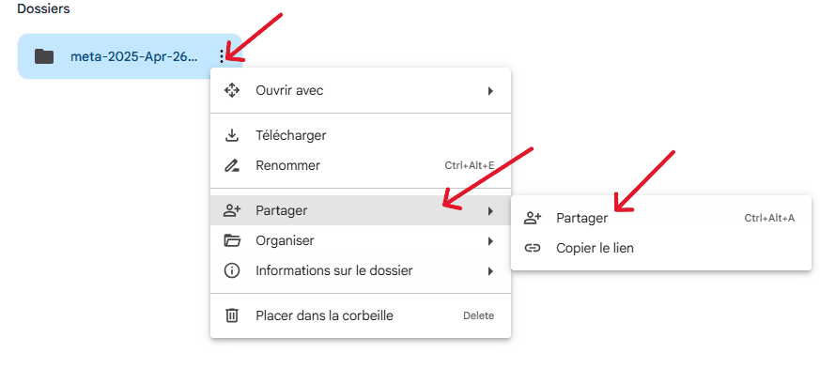Expand the Ouvrir avec submenu arrow
The height and width of the screenshot is (368, 820).
(490, 91)
